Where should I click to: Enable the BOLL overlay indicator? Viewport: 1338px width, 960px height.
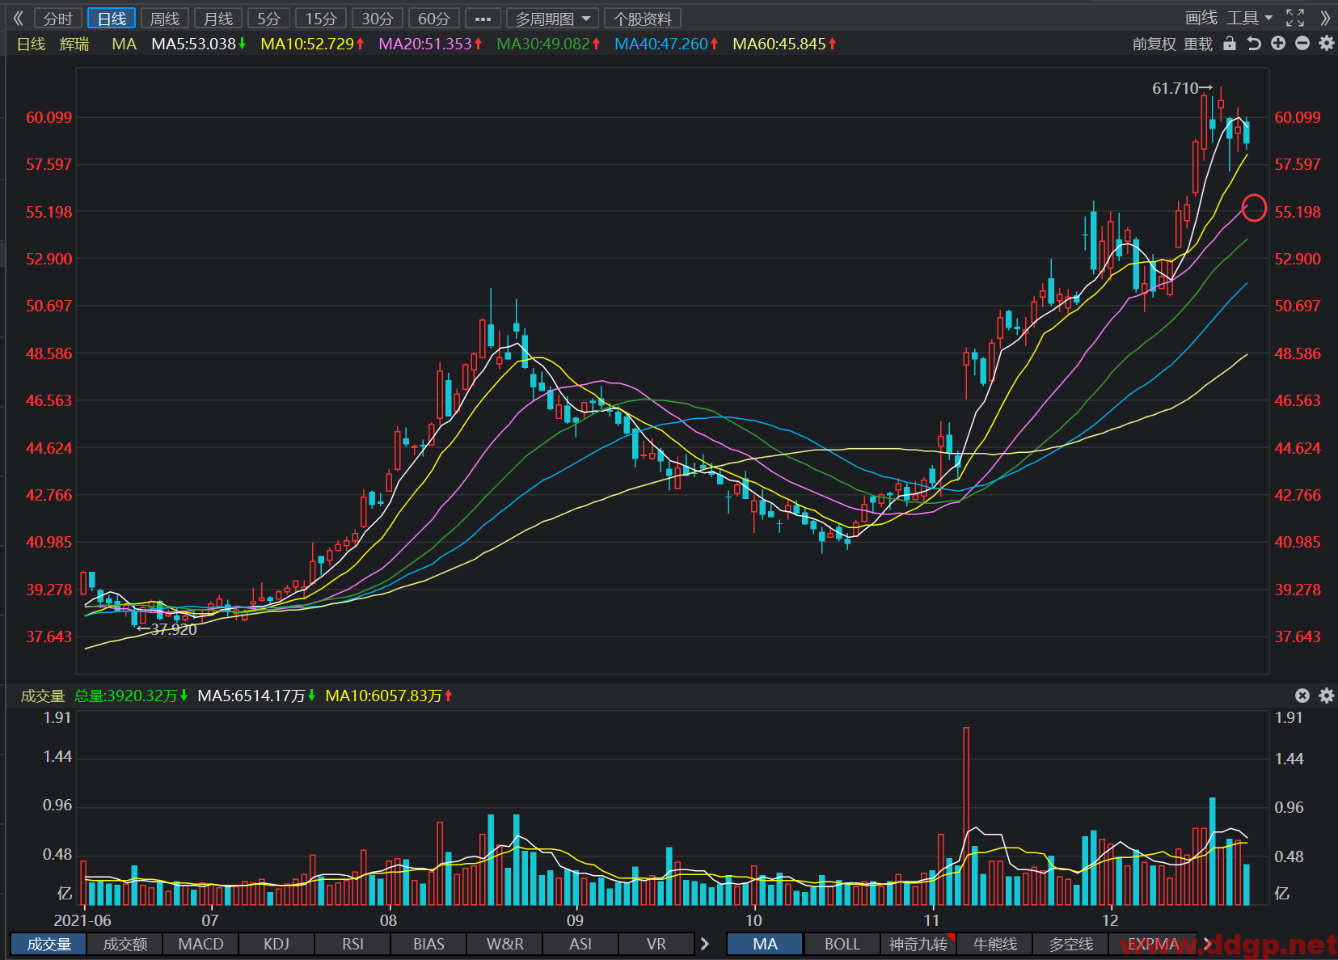(x=842, y=944)
